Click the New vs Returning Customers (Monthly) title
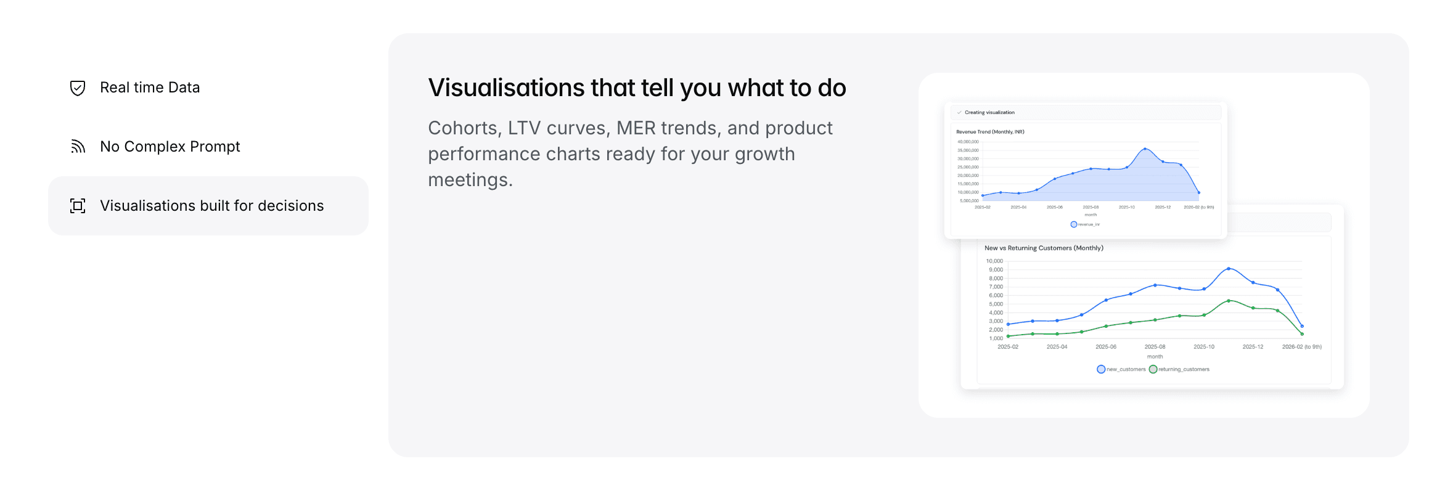 [x=1044, y=248]
